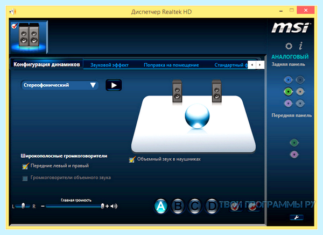Close the Realtek HD manager window
Image resolution: width=323 pixels, height=235 pixels.
(306, 10)
